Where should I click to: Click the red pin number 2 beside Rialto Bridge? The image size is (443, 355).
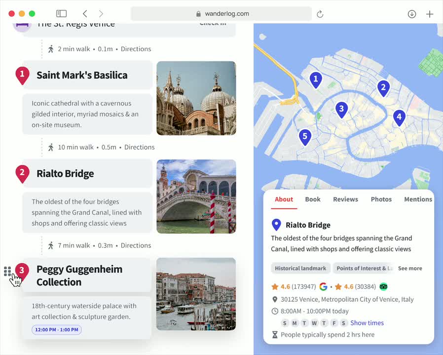(22, 174)
